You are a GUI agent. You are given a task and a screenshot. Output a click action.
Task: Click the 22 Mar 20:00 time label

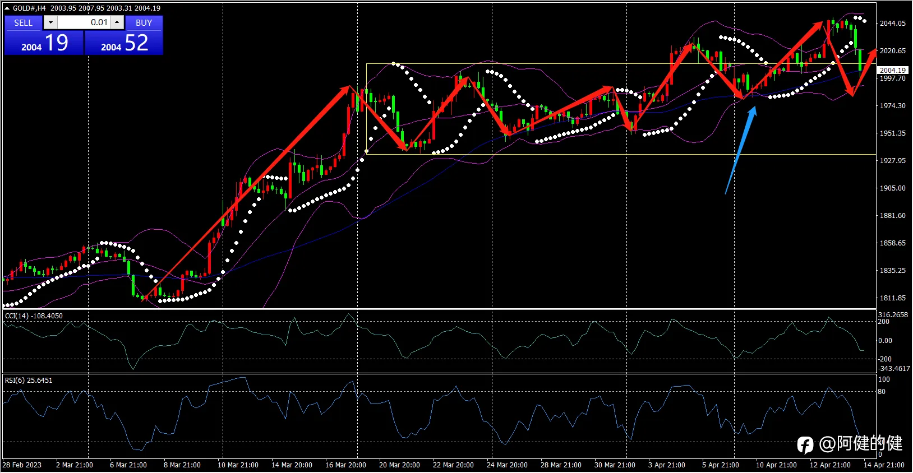[453, 465]
